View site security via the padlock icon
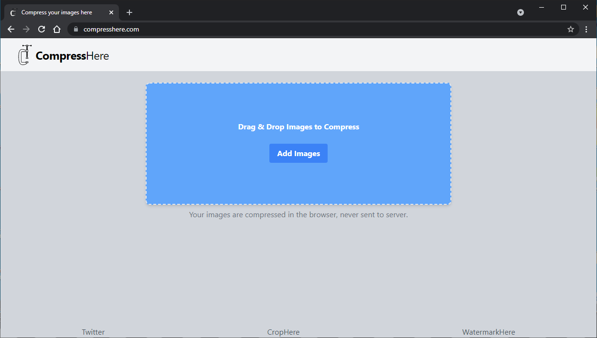The width and height of the screenshot is (597, 338). [75, 29]
